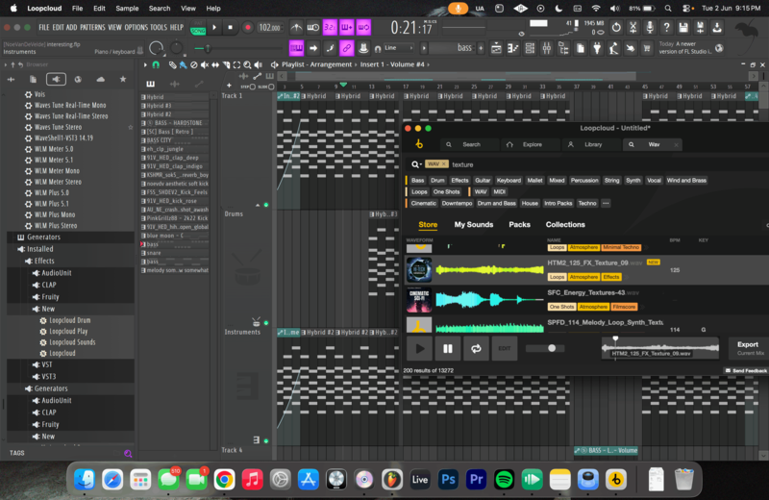769x500 pixels.
Task: Click the question mark help icon
Action: [666, 28]
